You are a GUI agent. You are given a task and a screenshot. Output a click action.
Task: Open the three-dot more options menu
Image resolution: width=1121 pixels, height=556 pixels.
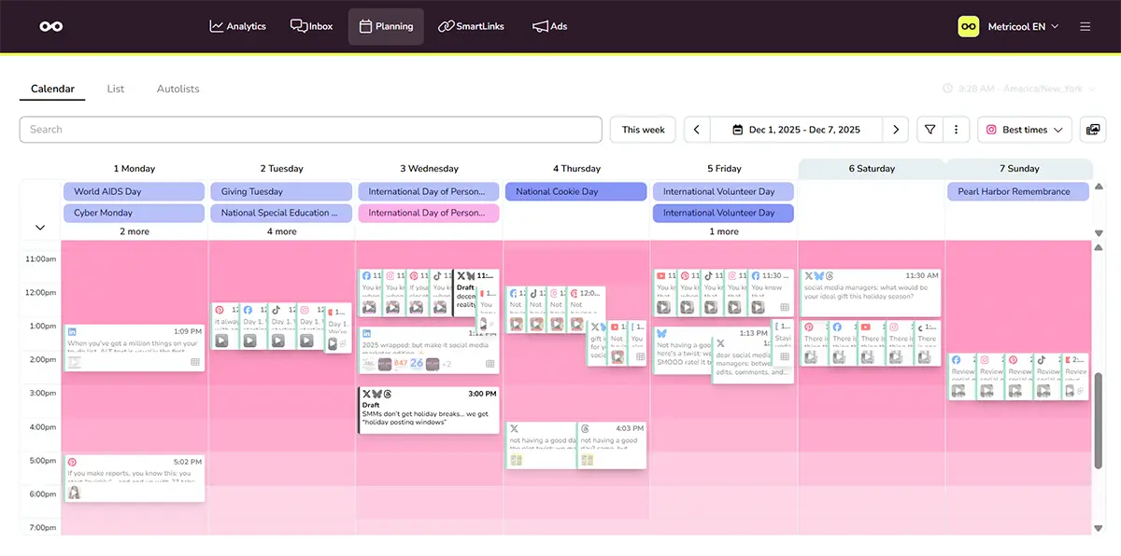pyautogui.click(x=956, y=130)
